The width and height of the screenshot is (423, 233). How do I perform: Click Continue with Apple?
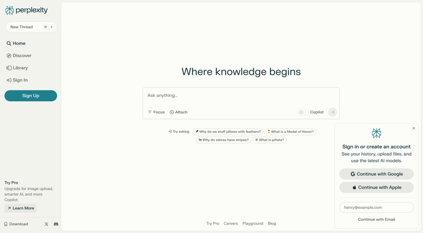tap(376, 188)
